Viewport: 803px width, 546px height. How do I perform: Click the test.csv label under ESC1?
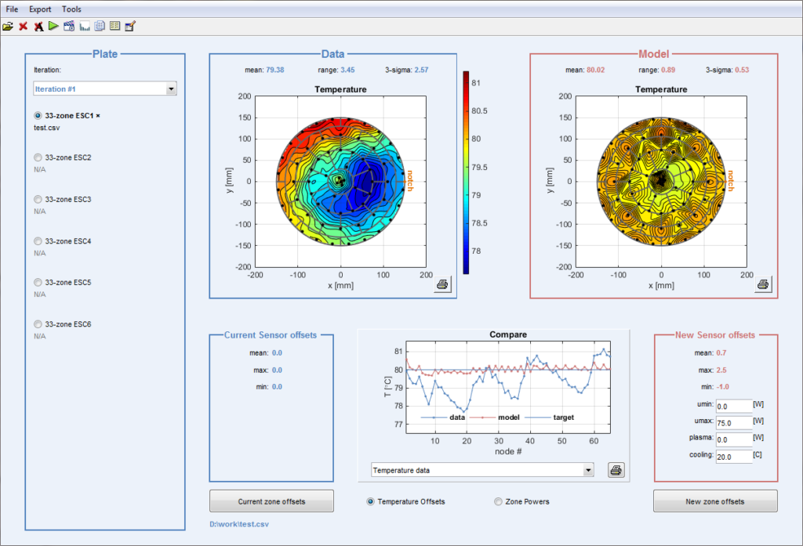coord(46,128)
